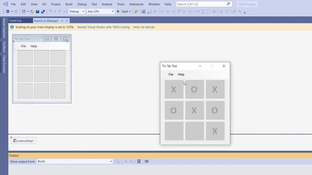
Task: Click the green Start play icon
Action: (118, 12)
